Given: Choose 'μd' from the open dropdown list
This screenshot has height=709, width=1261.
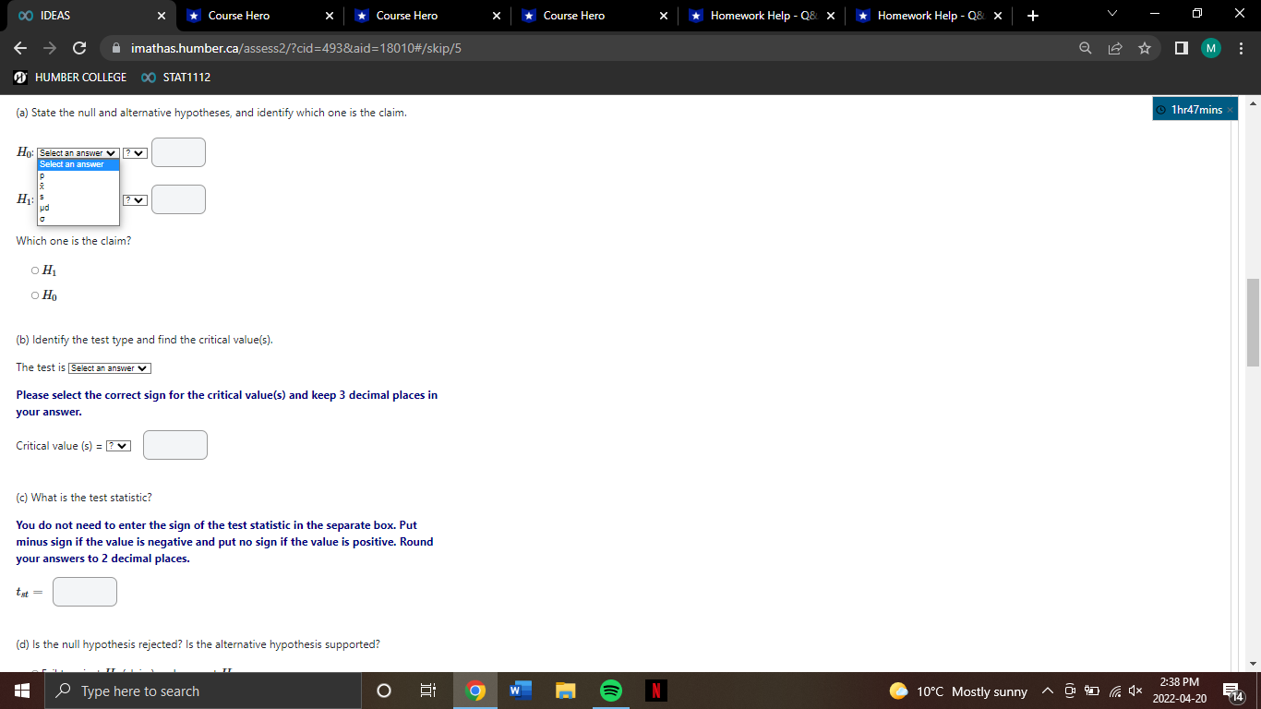Looking at the screenshot, I should pos(78,208).
